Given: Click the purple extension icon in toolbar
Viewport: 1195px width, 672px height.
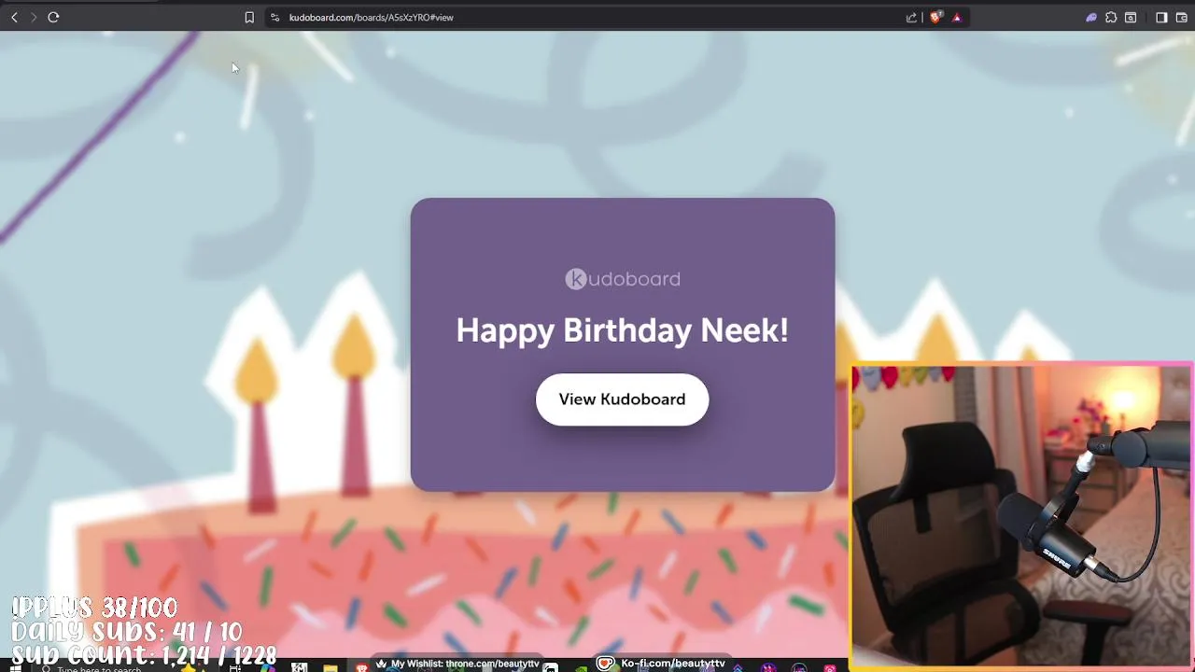Looking at the screenshot, I should tap(1091, 17).
